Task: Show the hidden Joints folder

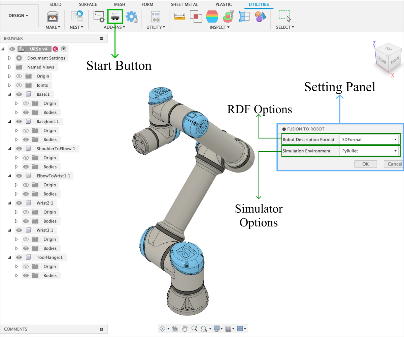Action: (x=19, y=85)
